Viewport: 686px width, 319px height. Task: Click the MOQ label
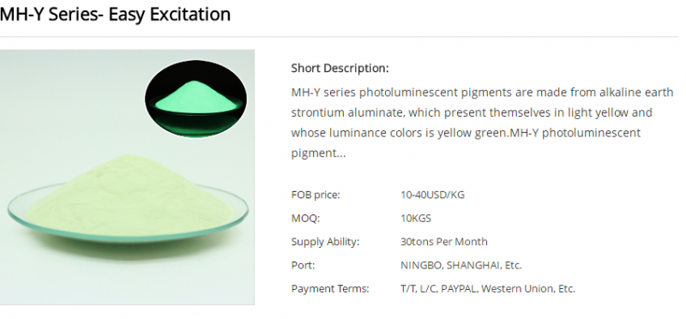click(305, 218)
